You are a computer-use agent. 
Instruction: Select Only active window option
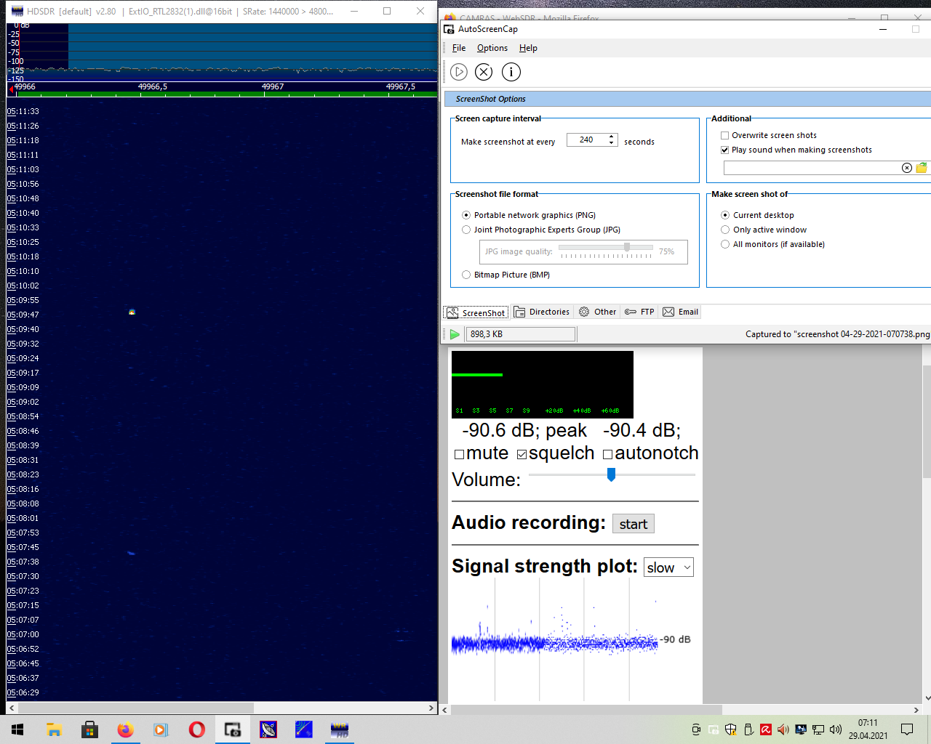point(725,230)
